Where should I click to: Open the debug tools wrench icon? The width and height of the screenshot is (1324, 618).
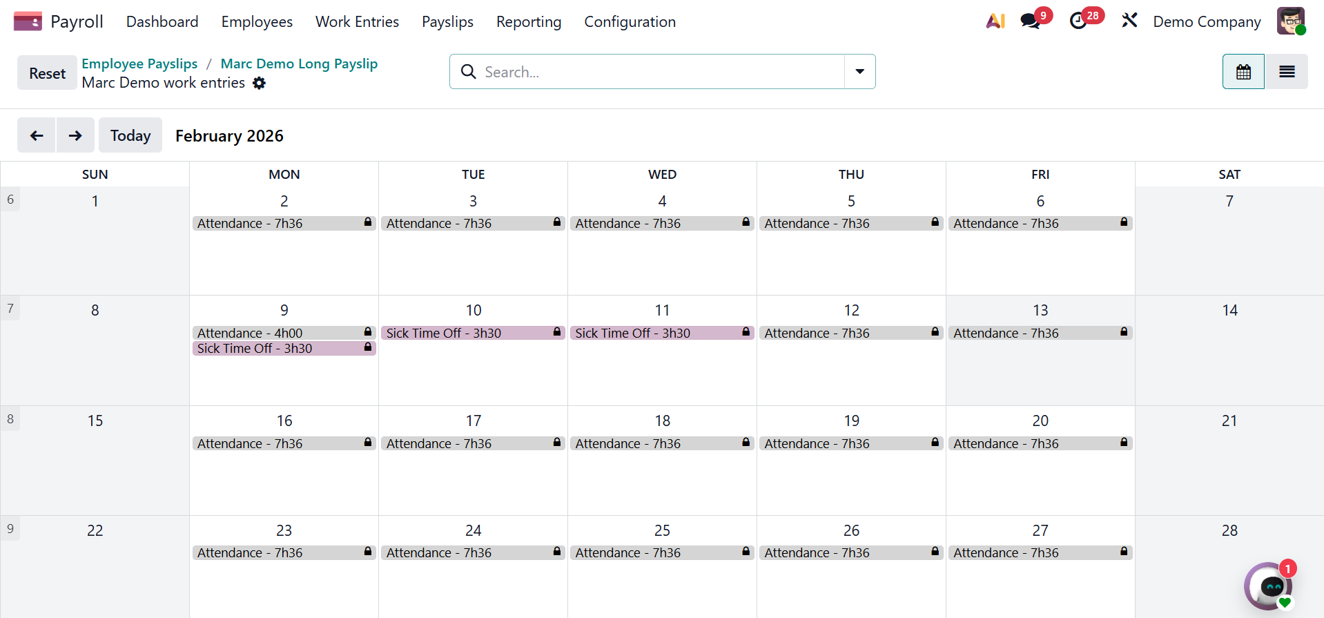coord(1129,21)
